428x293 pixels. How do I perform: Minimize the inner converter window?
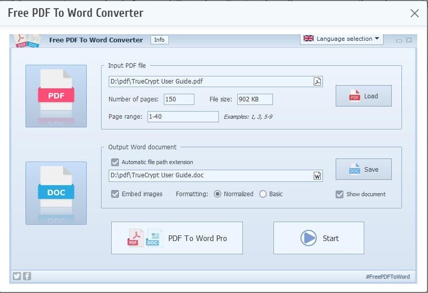399,40
